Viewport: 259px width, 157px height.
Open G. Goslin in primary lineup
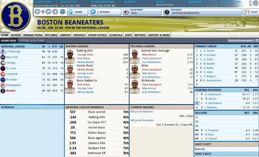point(209,51)
